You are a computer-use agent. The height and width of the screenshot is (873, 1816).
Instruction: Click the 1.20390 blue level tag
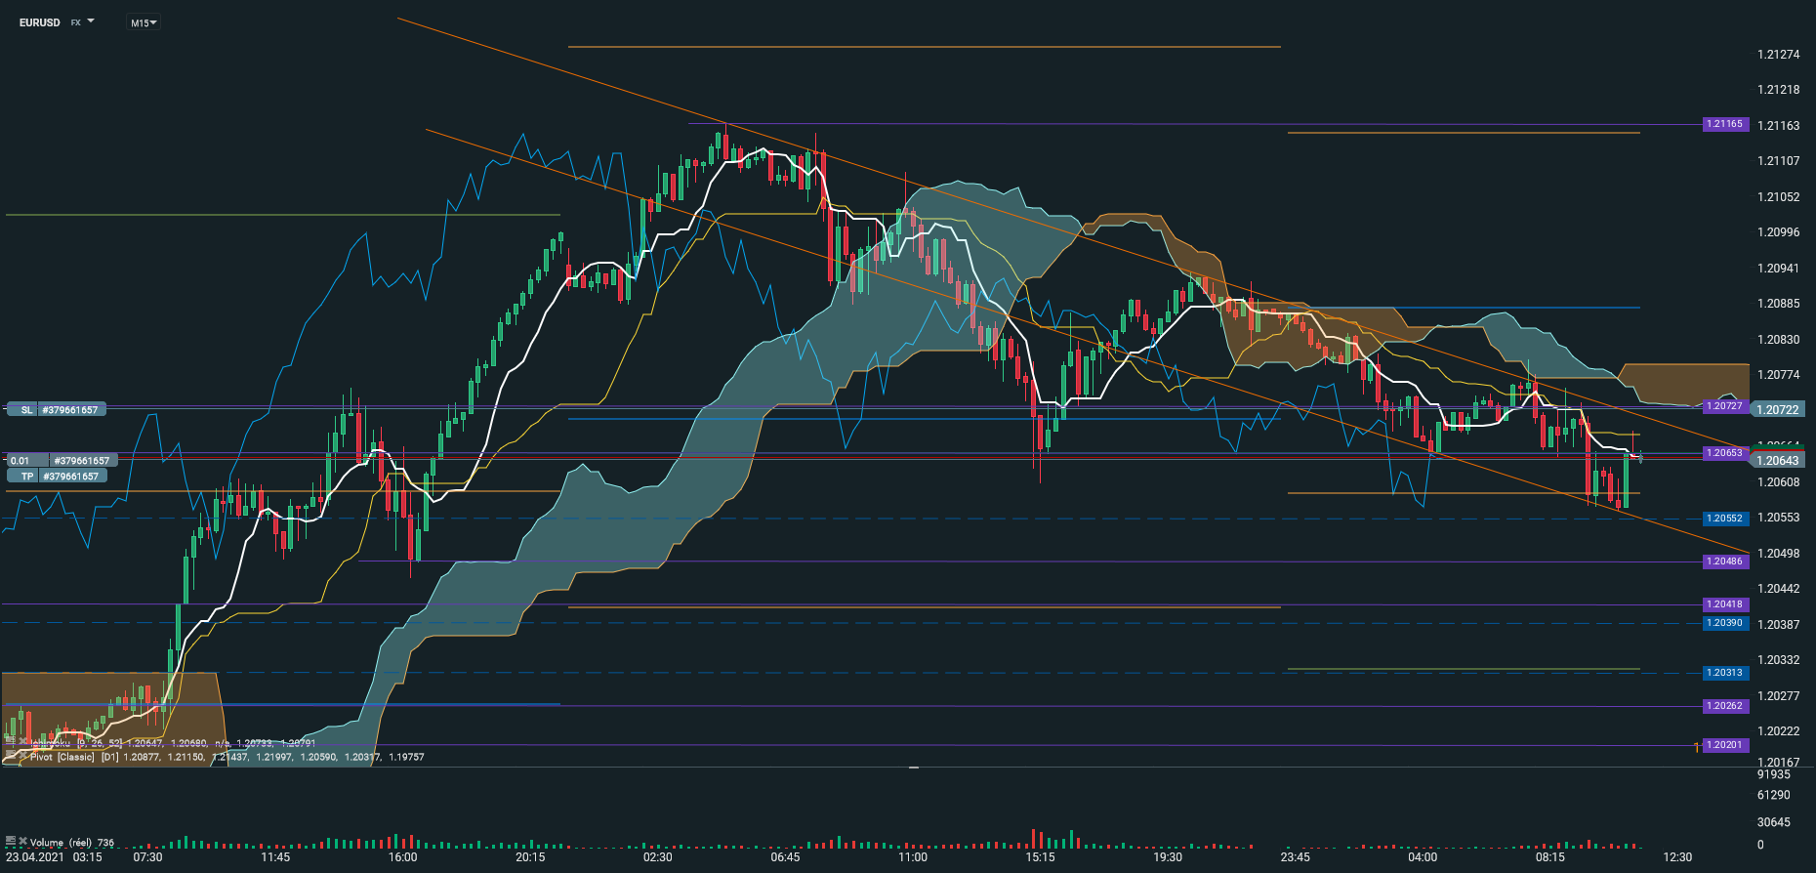[1724, 623]
